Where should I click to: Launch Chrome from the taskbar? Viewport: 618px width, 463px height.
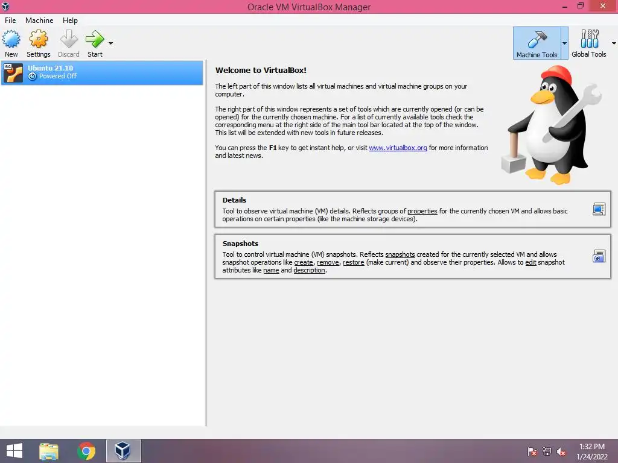86,451
